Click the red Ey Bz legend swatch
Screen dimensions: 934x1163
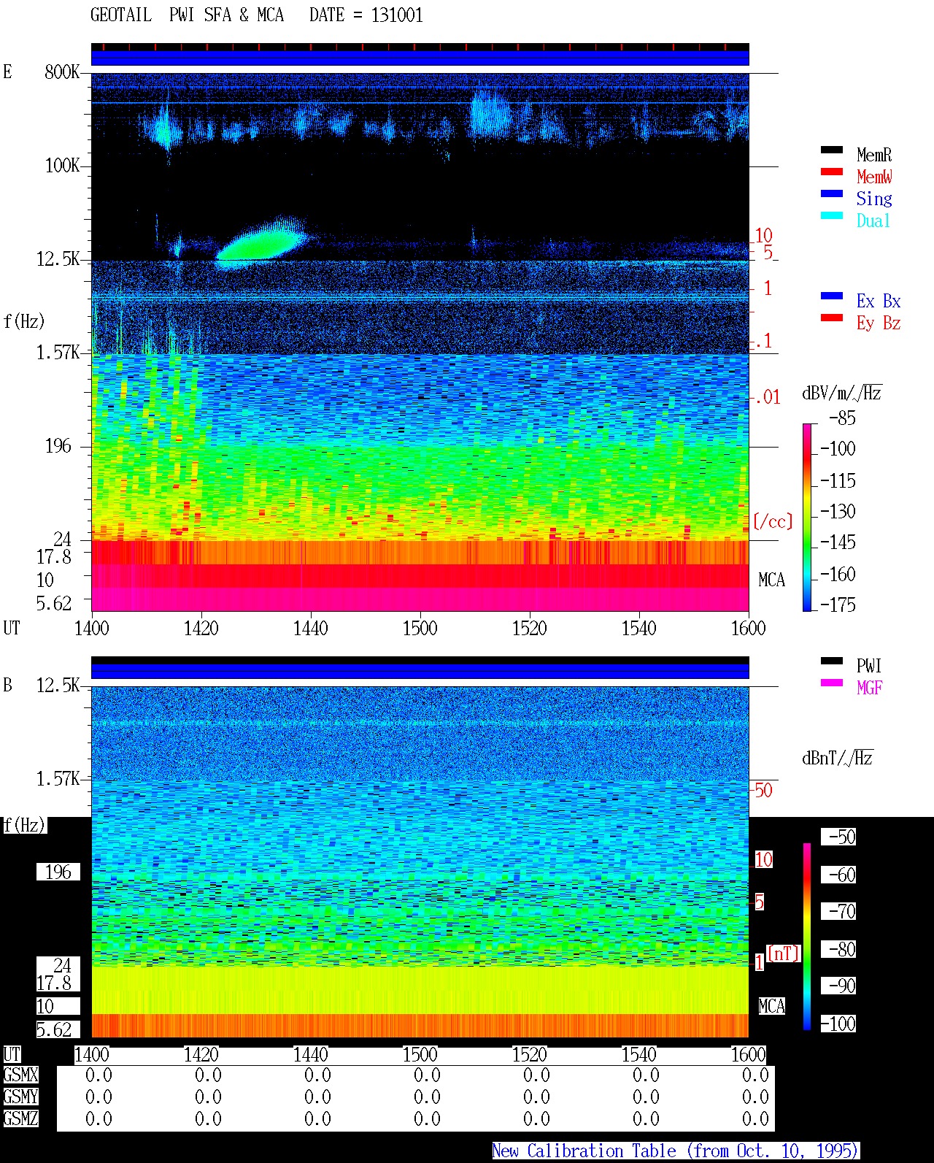(x=831, y=318)
